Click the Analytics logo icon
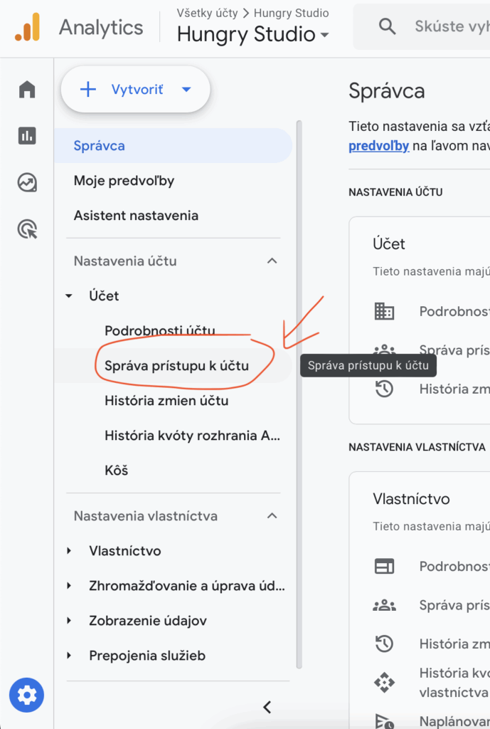 (x=28, y=28)
